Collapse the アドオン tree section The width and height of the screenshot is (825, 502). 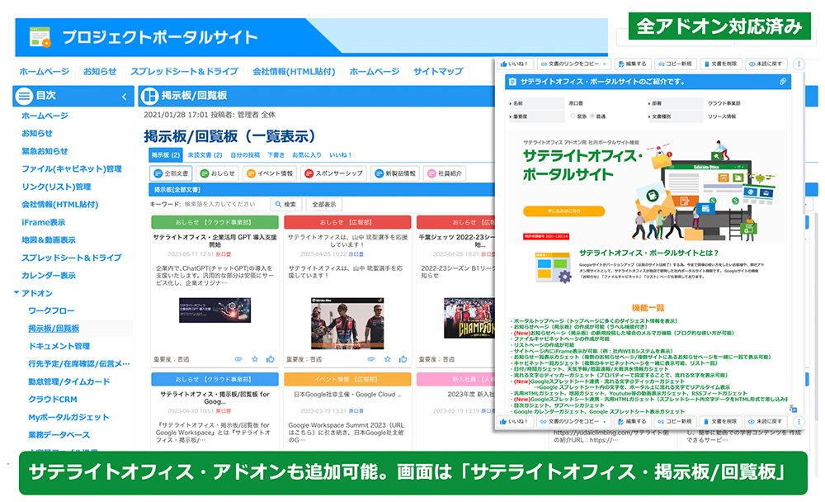pos(16,292)
